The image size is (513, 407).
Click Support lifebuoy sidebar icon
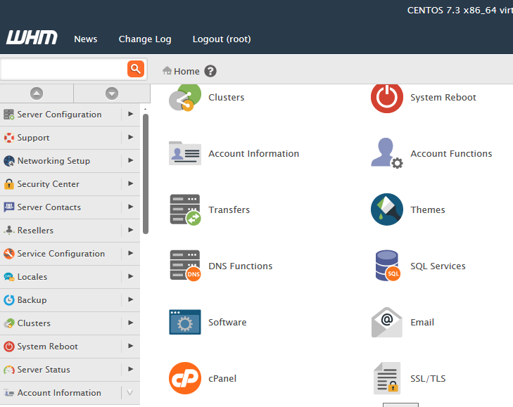9,138
